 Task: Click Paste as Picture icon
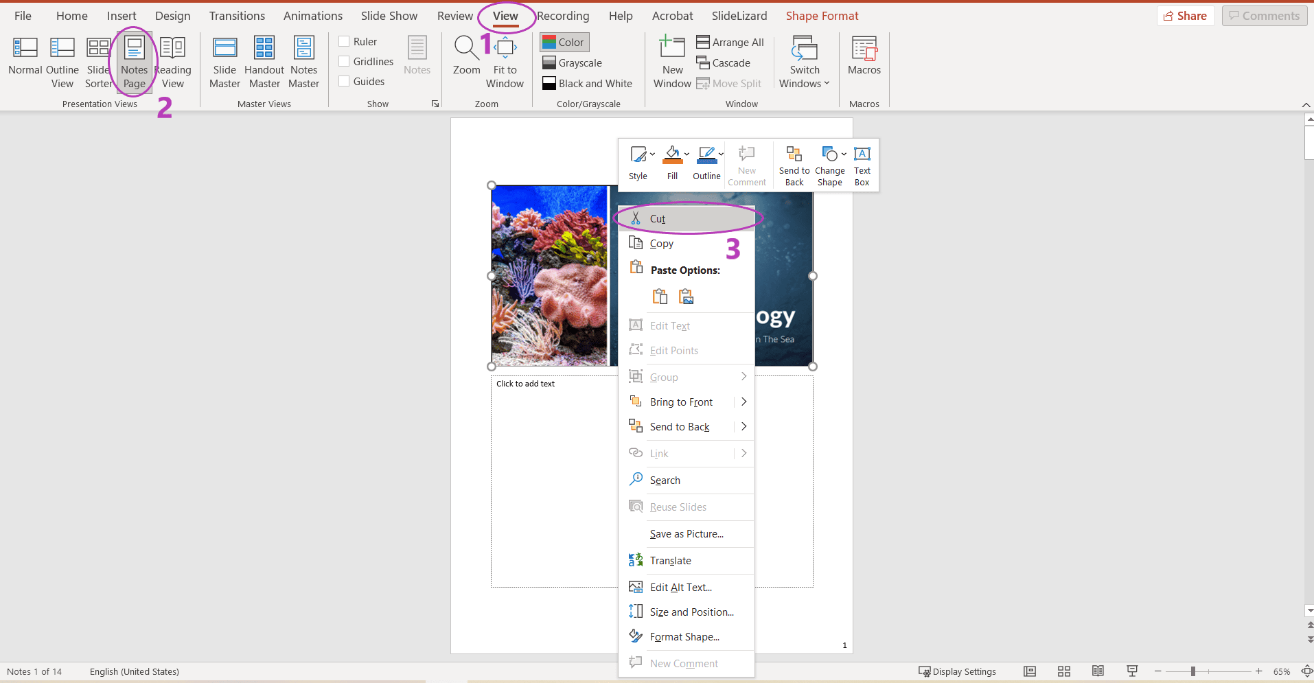(x=686, y=297)
